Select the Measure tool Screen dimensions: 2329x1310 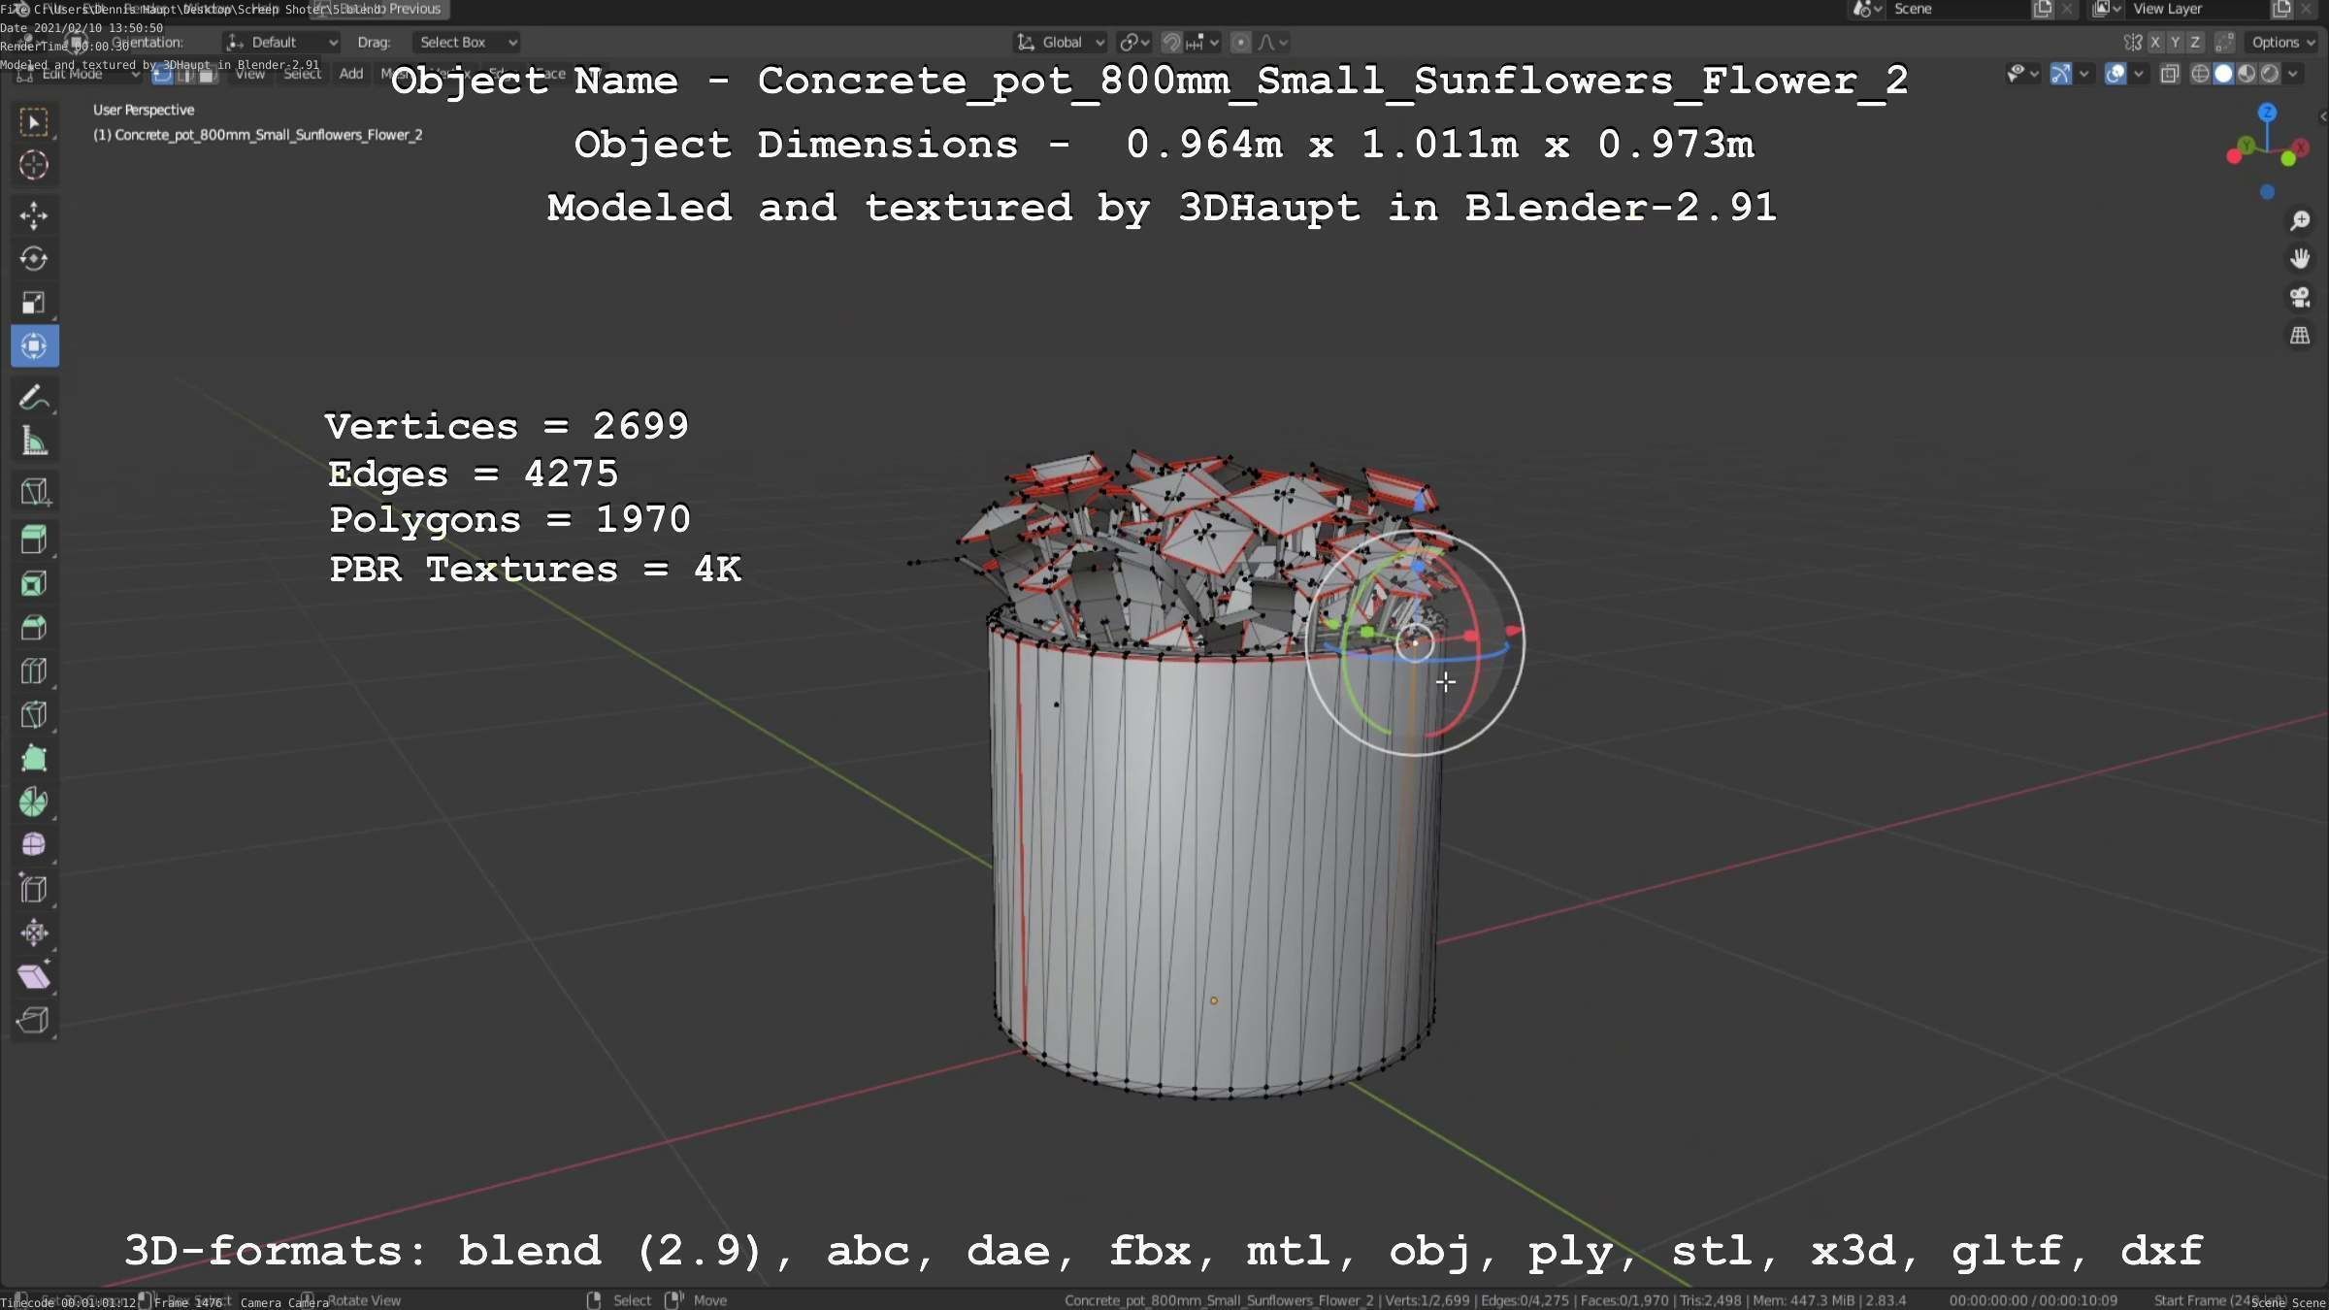point(34,442)
